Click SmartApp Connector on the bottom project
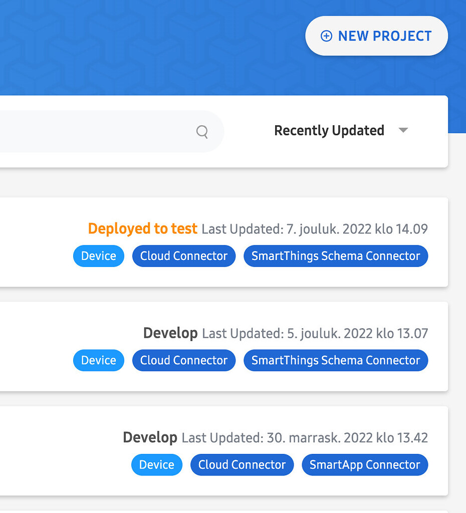The image size is (466, 513). pyautogui.click(x=364, y=465)
